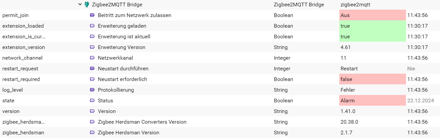Select the zigbee_herdsman tree entry
The image size is (440, 138).
click(23, 133)
